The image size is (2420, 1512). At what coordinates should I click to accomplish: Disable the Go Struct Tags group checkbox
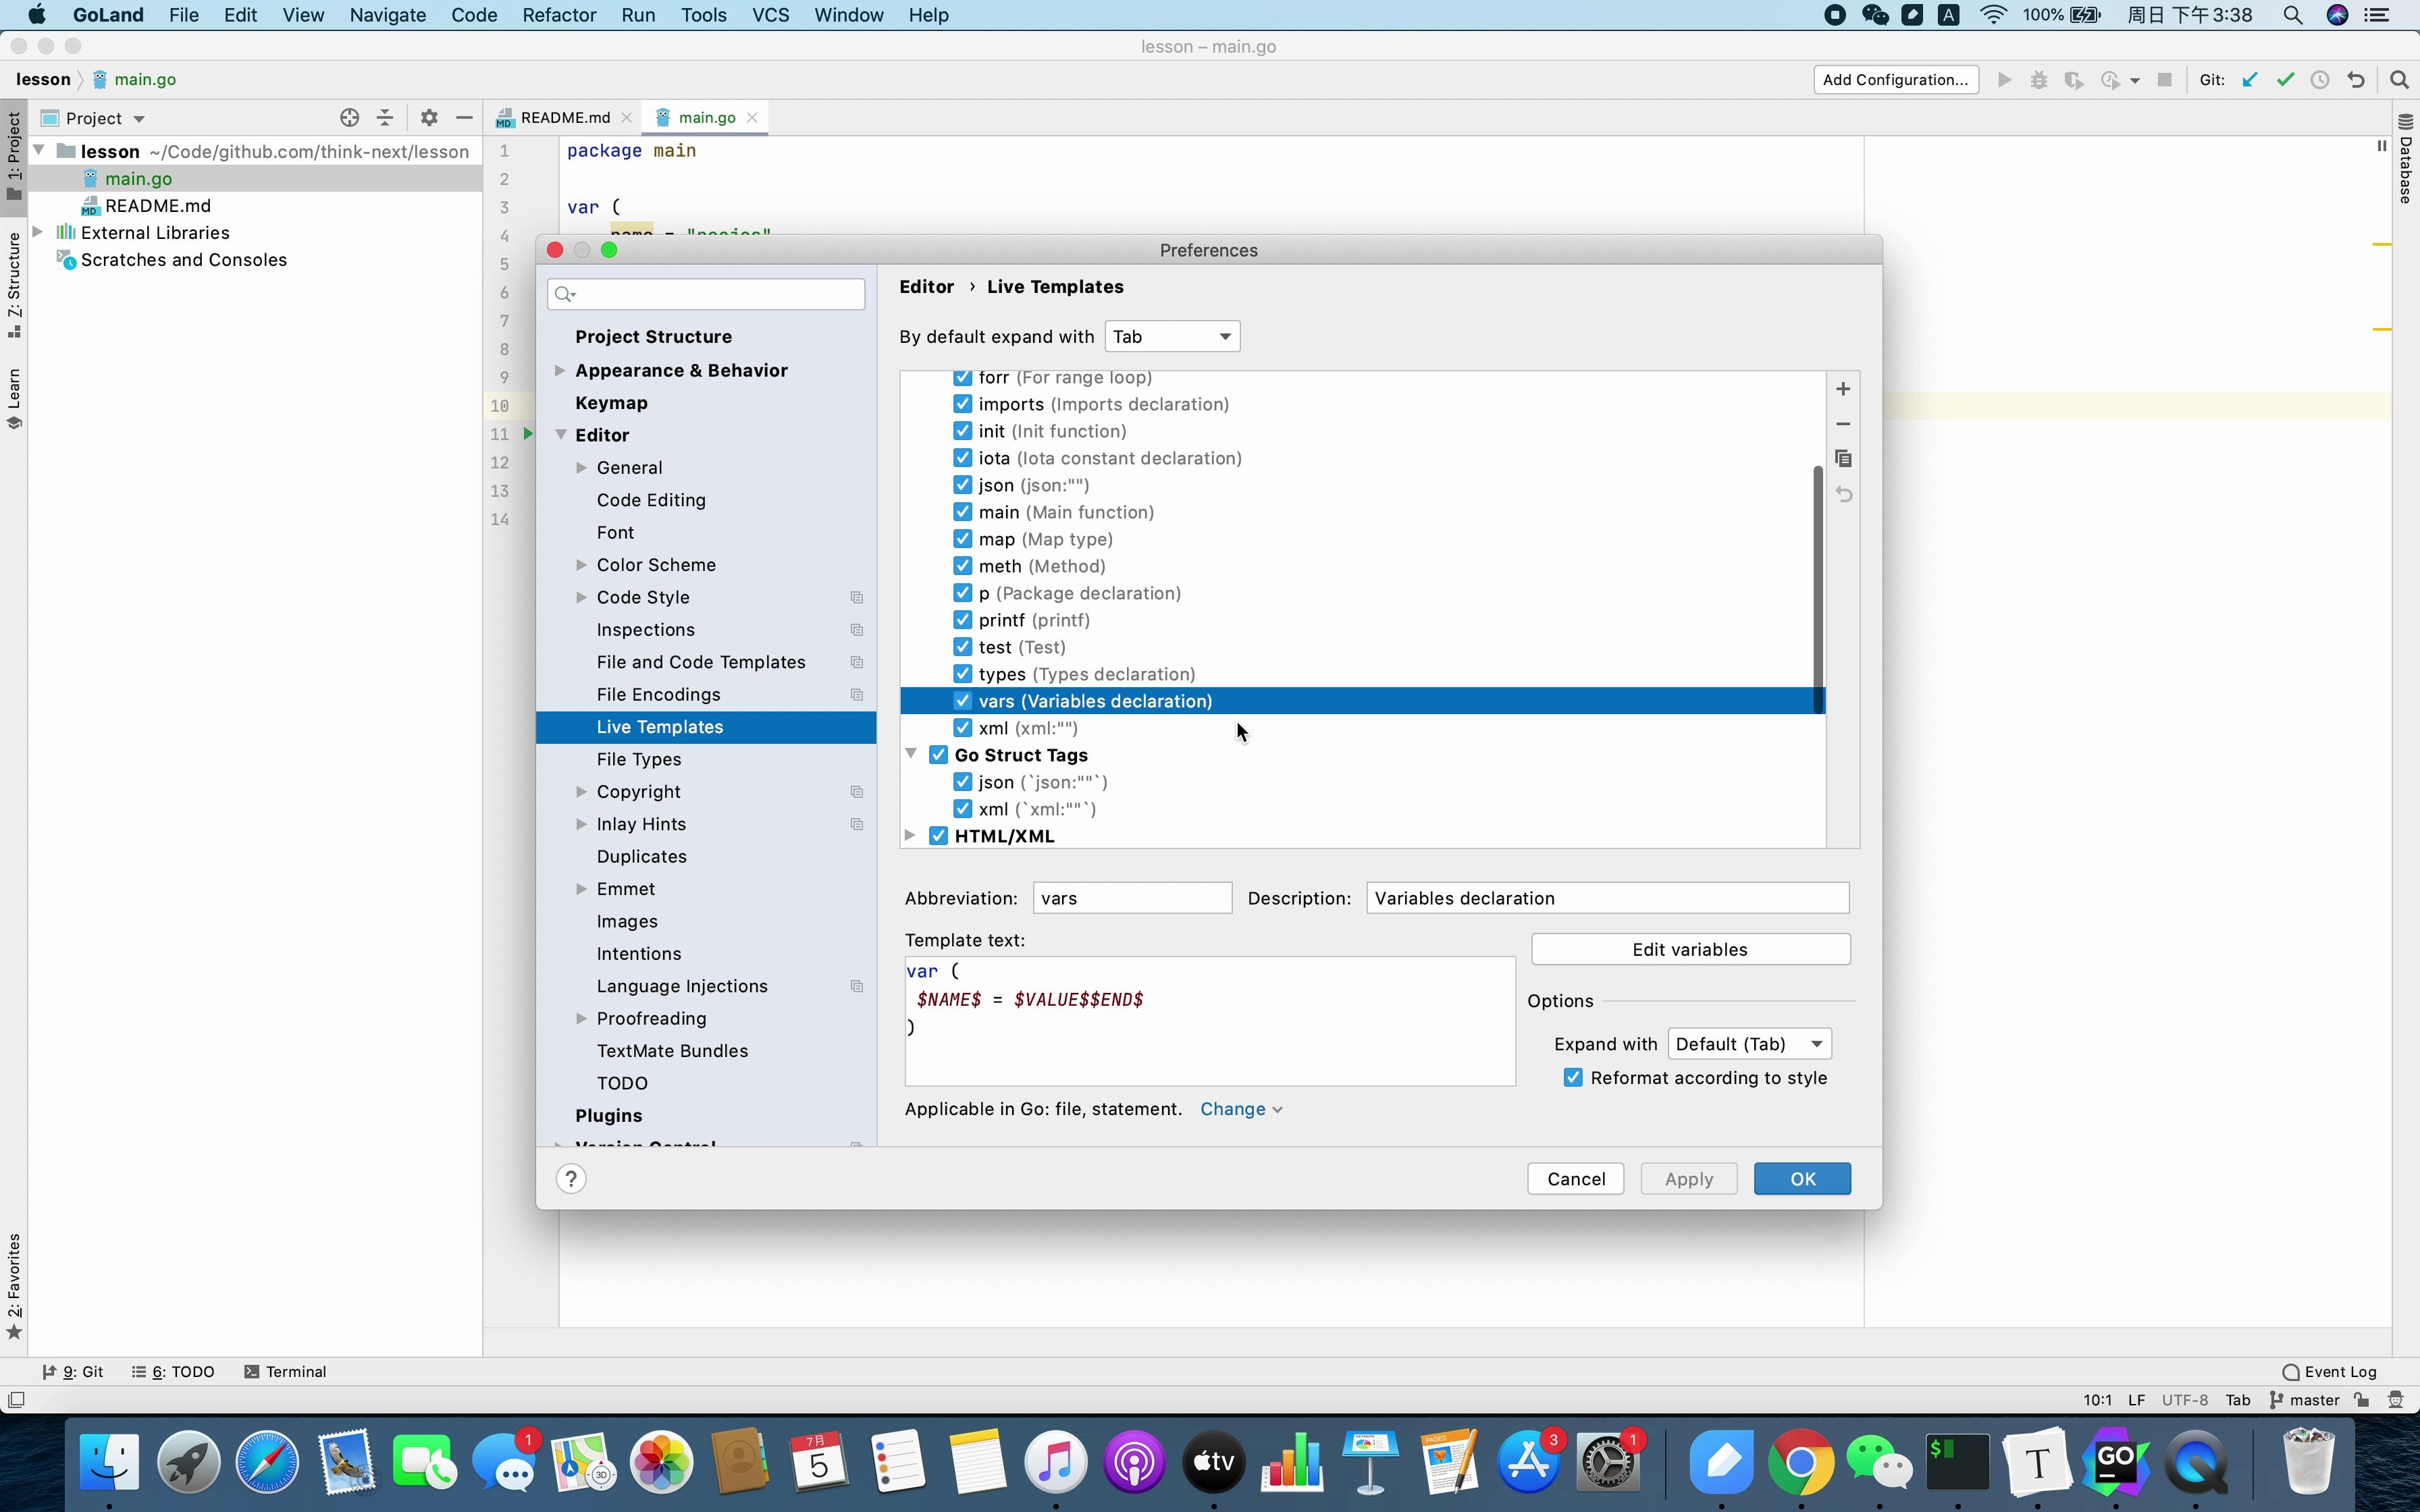(x=938, y=755)
